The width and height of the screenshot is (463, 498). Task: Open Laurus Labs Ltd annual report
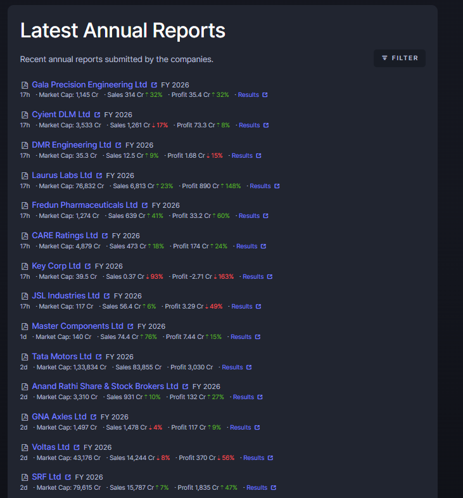(x=62, y=176)
